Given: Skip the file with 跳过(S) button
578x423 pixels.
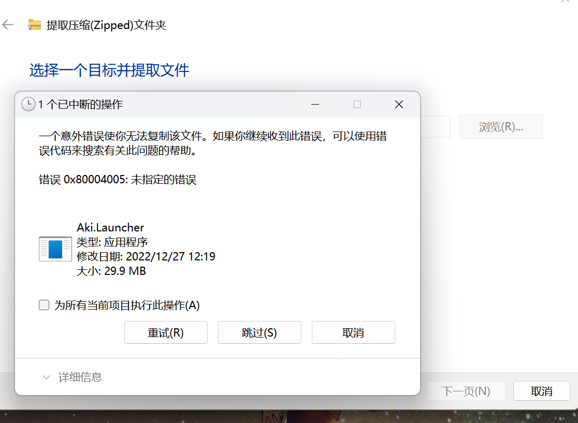Looking at the screenshot, I should coord(259,332).
